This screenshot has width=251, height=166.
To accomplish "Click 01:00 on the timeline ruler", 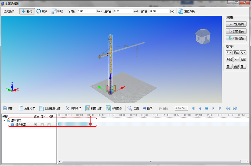I will pyautogui.click(x=123, y=115).
